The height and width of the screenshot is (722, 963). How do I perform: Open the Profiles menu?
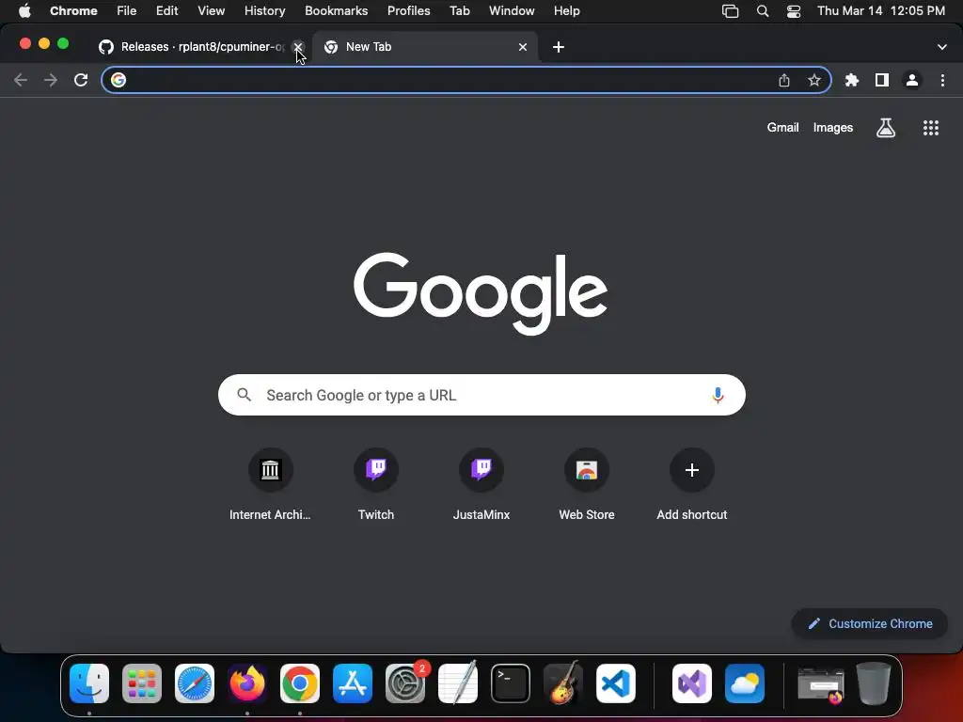coord(408,11)
